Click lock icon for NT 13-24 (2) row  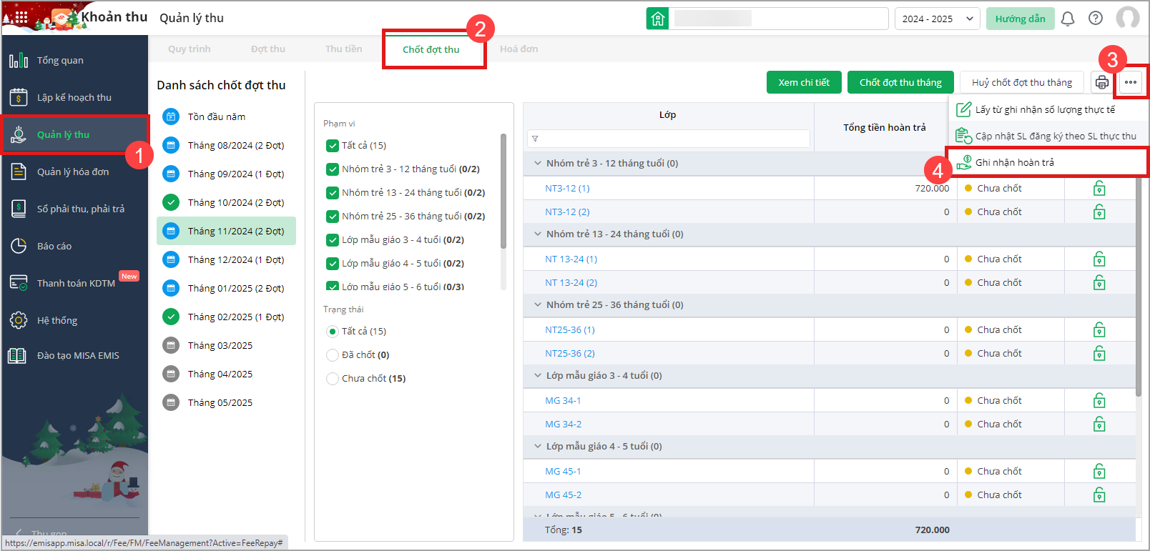tap(1099, 282)
